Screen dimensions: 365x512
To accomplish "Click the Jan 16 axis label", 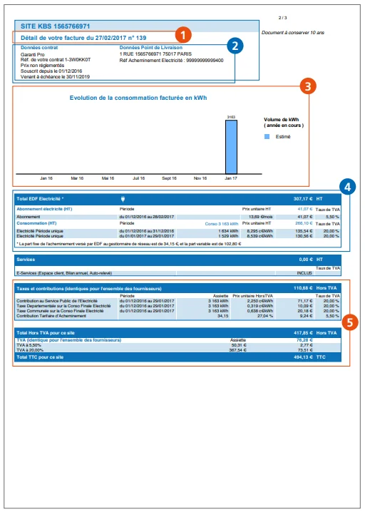I will coord(46,178).
